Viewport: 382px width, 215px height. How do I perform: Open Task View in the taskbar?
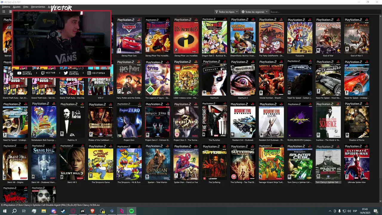24,211
